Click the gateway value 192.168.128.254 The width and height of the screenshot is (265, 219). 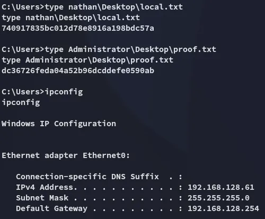(223, 208)
